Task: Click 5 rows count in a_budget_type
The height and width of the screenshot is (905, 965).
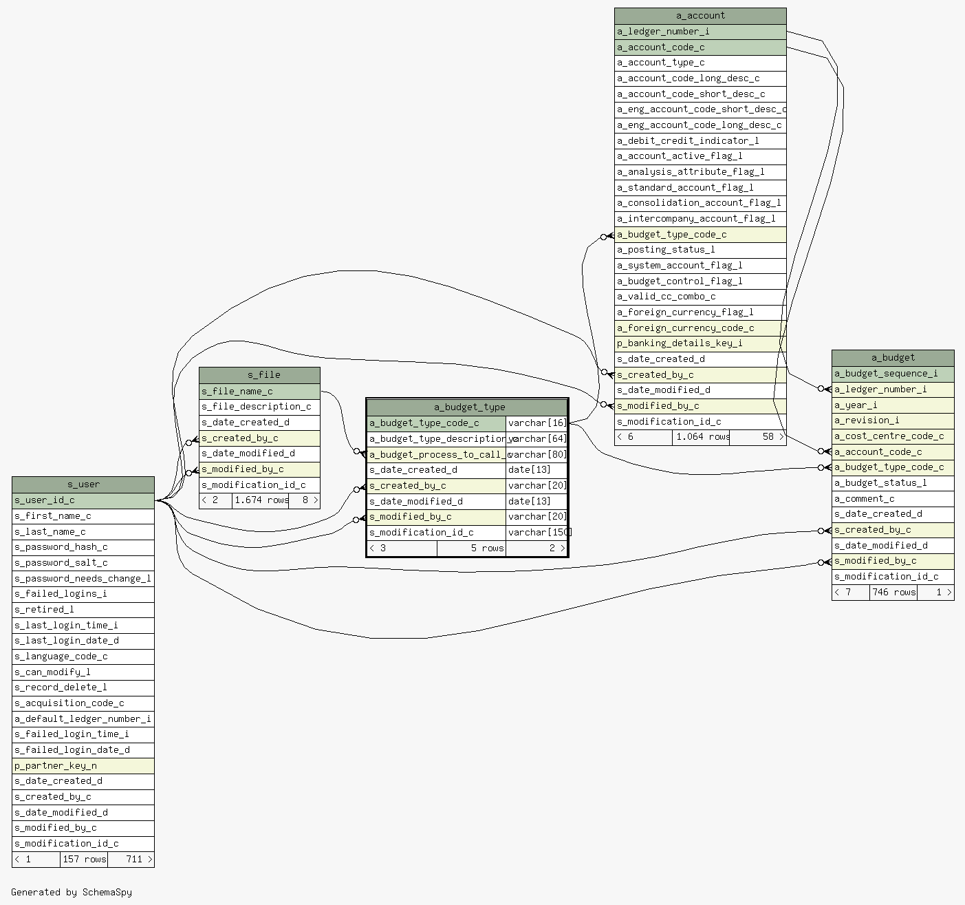Action: coord(471,549)
